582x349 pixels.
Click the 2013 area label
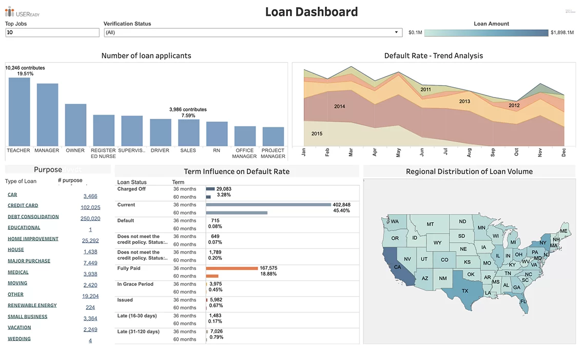tap(464, 101)
